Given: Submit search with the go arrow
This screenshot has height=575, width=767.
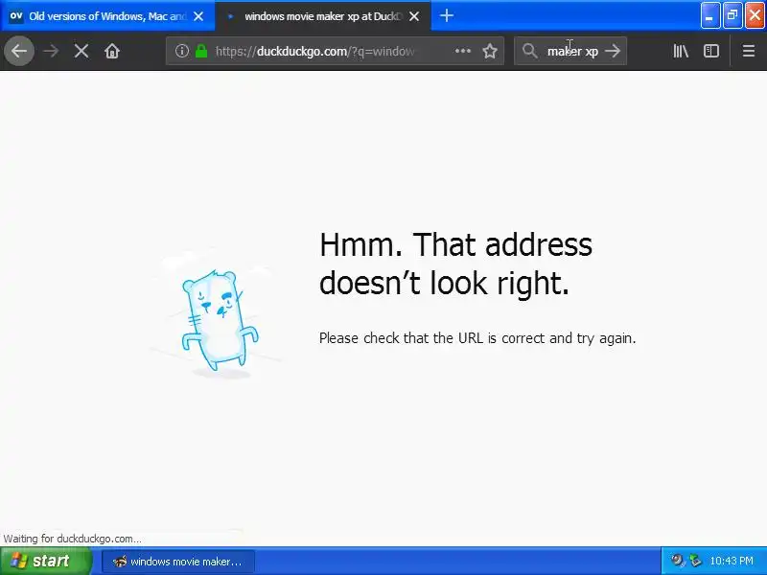Looking at the screenshot, I should 613,51.
